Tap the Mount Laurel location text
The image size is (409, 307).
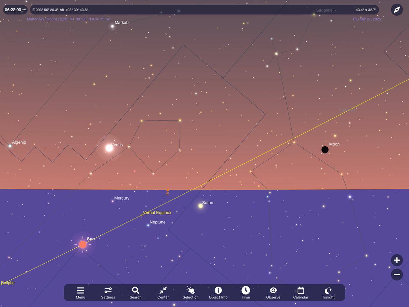[x=68, y=19]
